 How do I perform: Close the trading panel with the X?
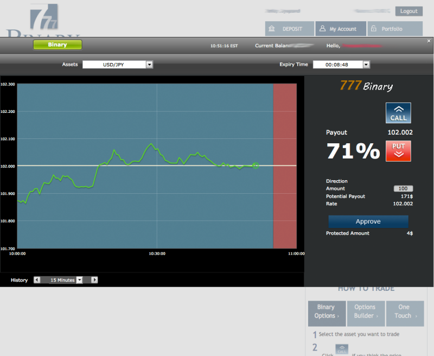(429, 41)
